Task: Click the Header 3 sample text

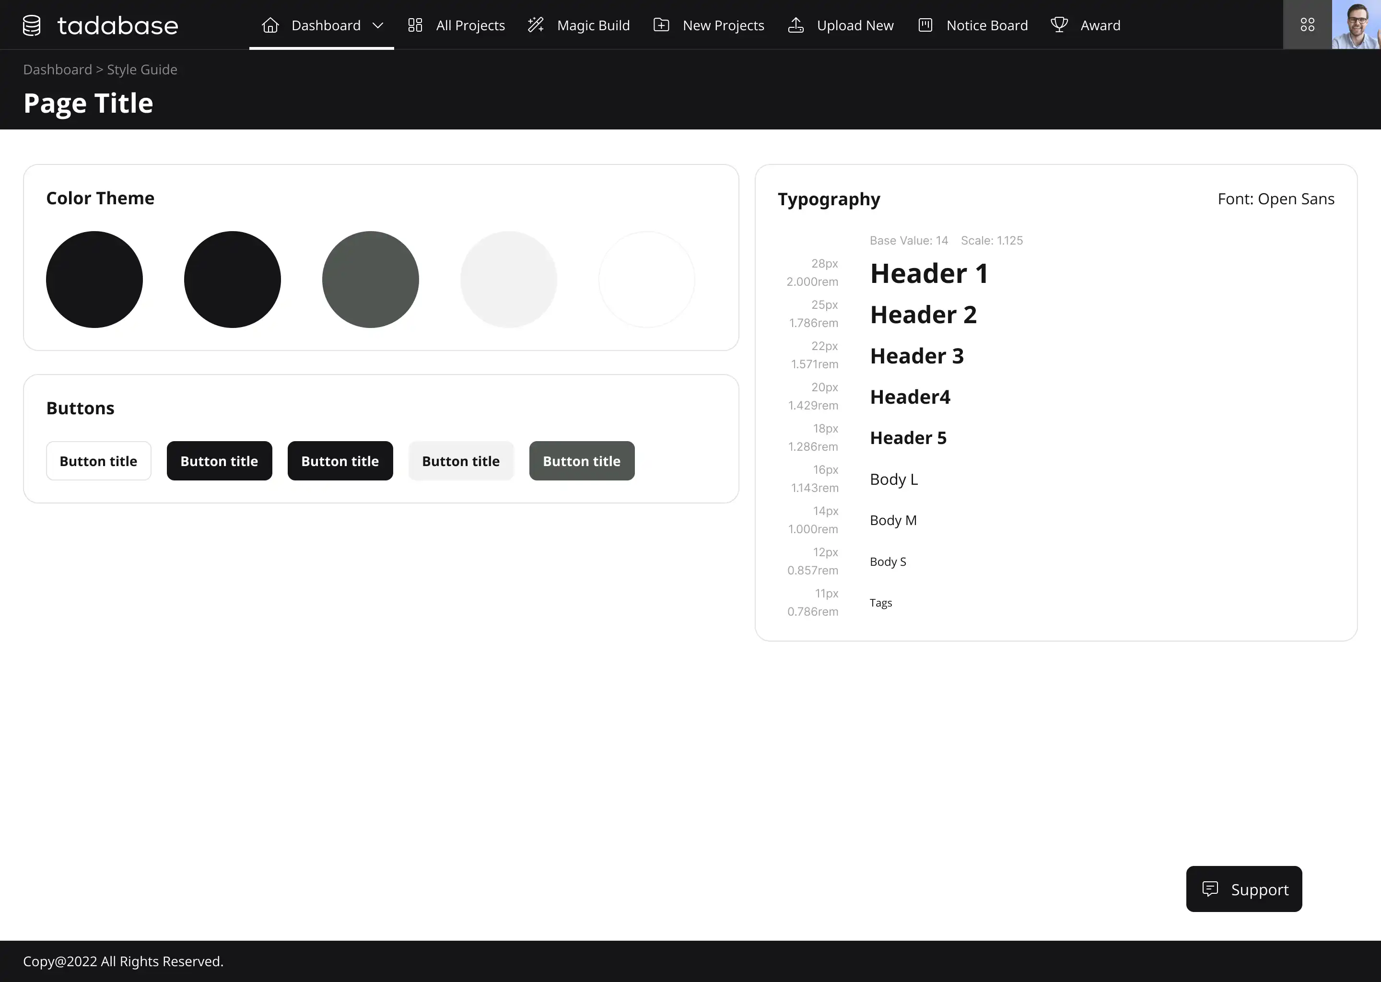Action: point(917,356)
